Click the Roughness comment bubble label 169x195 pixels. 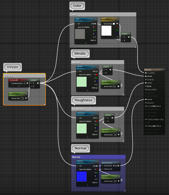[x=83, y=100]
